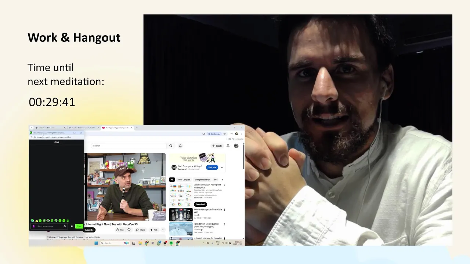Show hidden system tray icons chevron
This screenshot has height=264, width=470.
tap(203, 243)
